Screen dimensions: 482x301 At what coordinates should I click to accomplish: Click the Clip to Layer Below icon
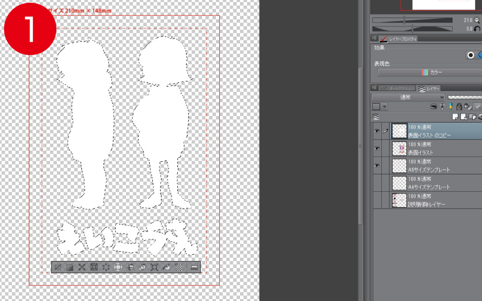pos(433,106)
